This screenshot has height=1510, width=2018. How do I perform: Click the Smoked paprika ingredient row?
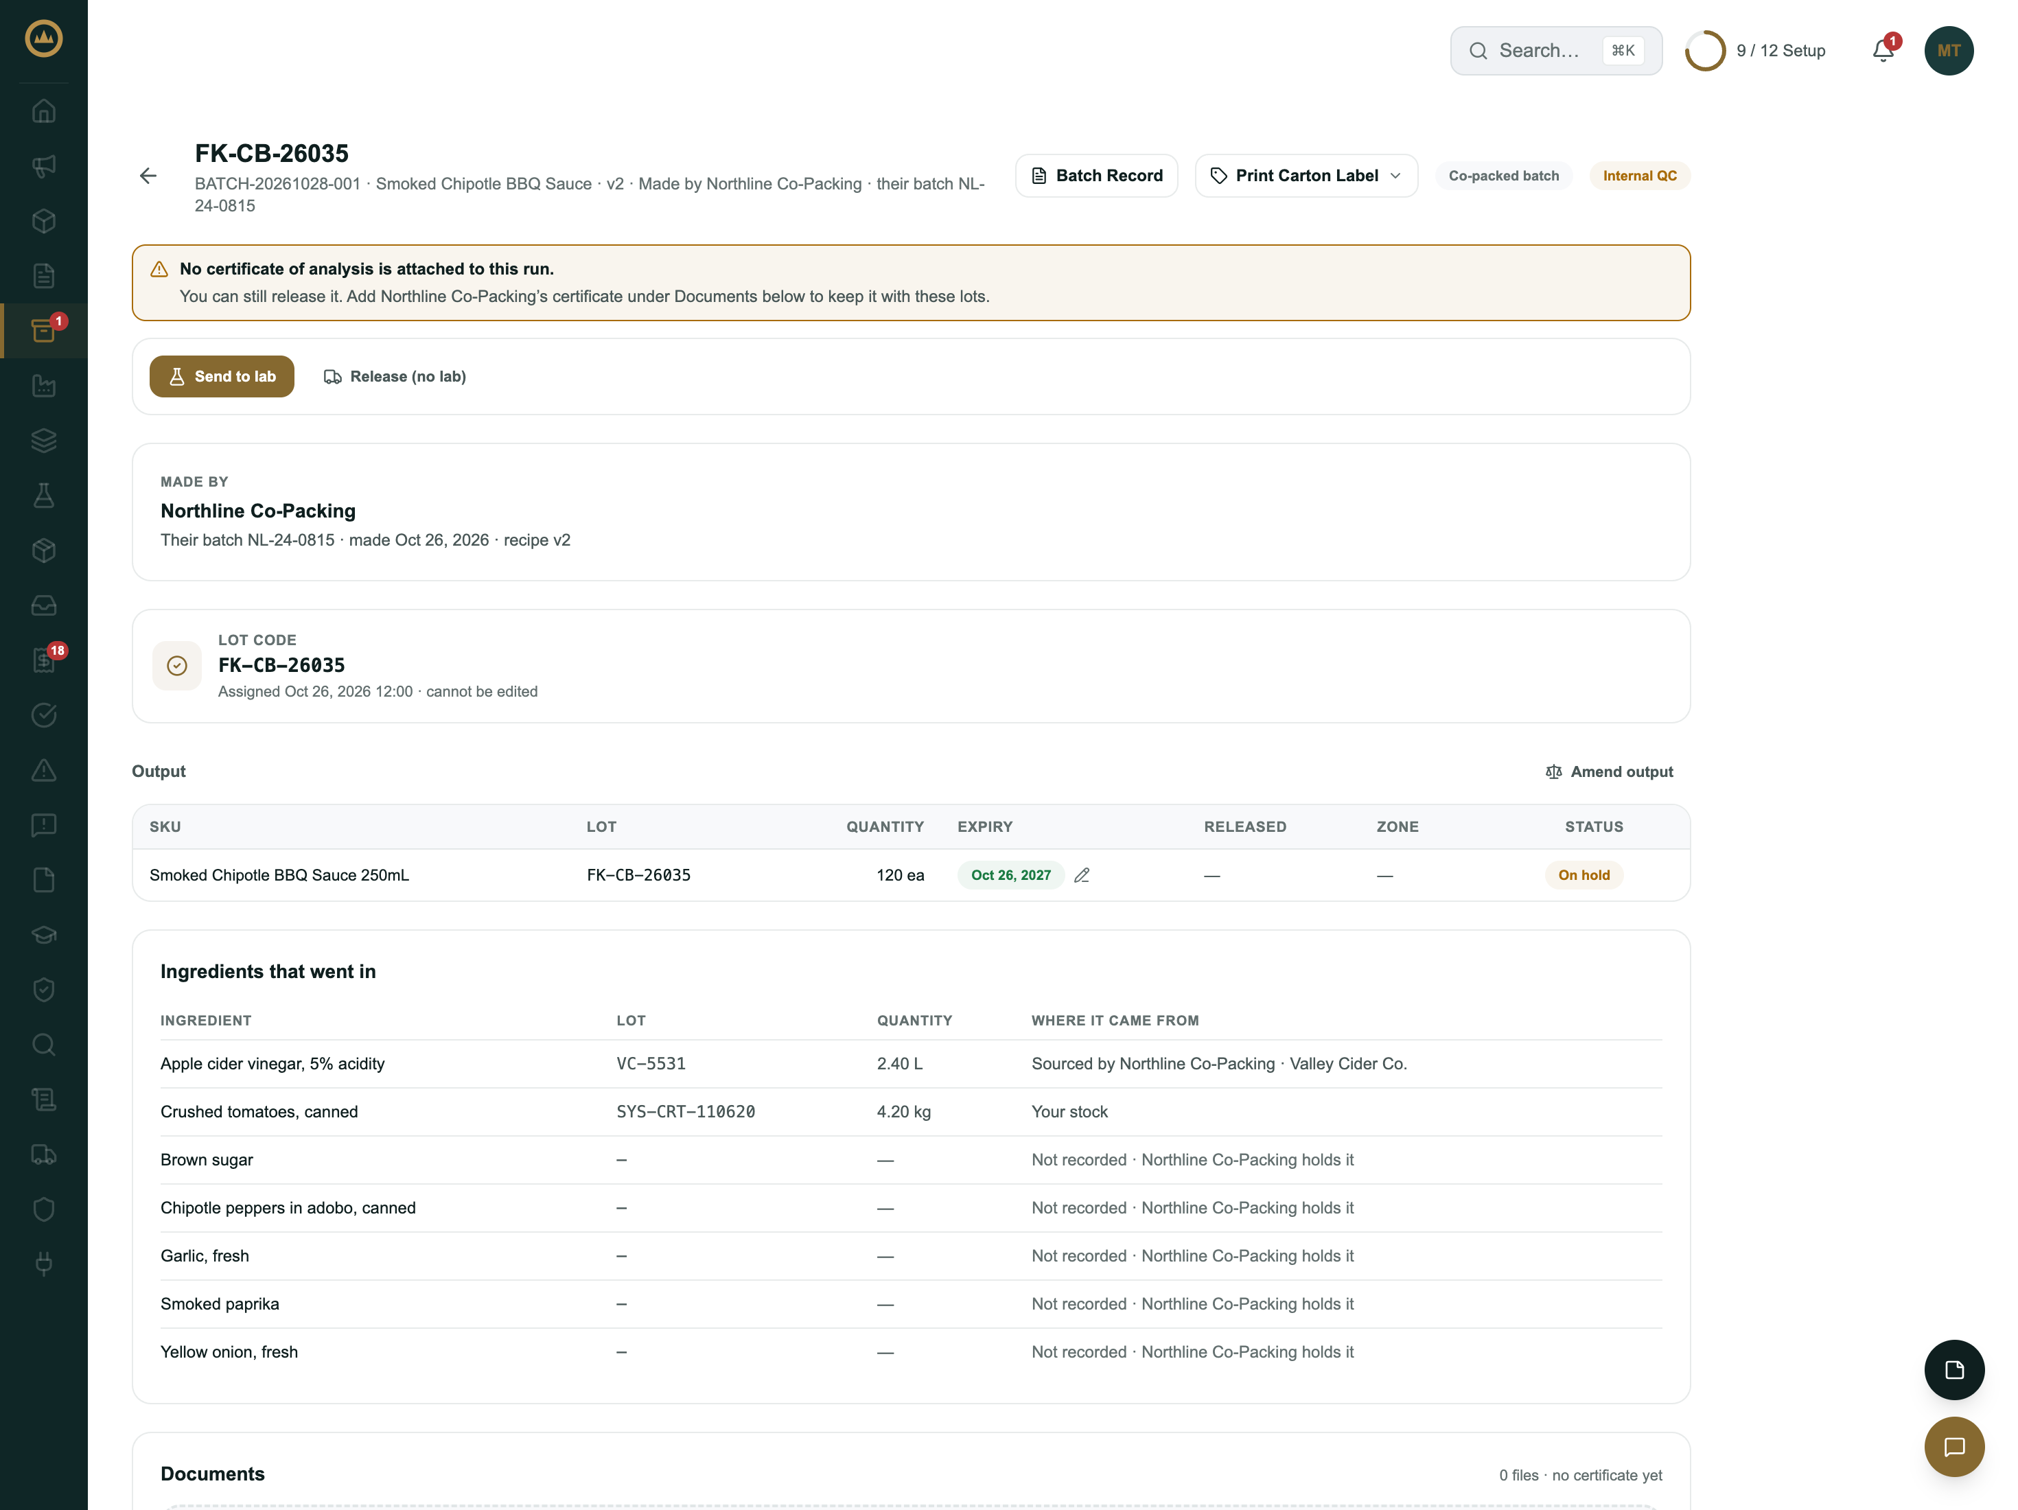[910, 1304]
